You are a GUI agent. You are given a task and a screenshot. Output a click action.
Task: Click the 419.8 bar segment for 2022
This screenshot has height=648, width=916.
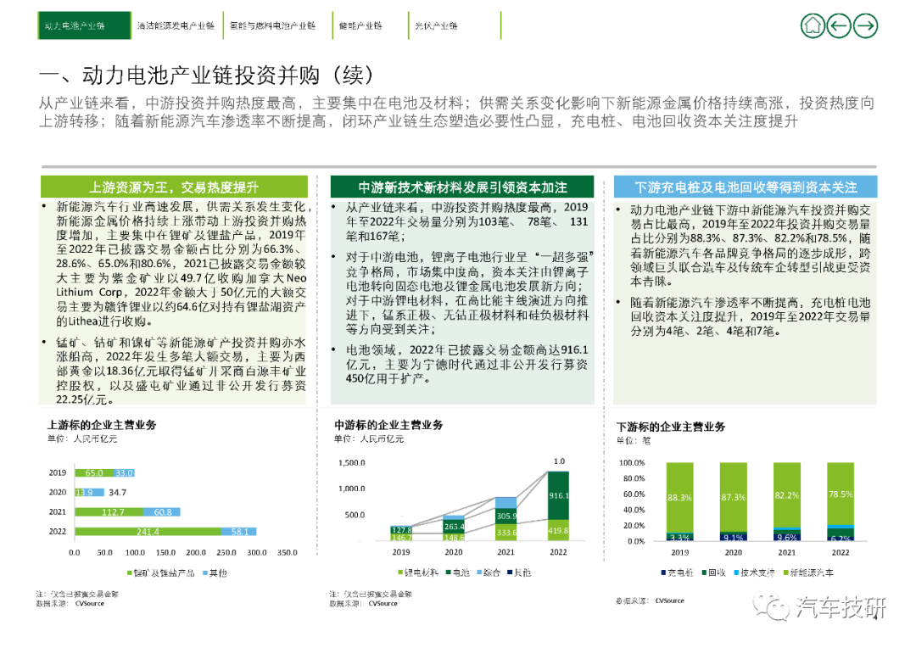[558, 530]
